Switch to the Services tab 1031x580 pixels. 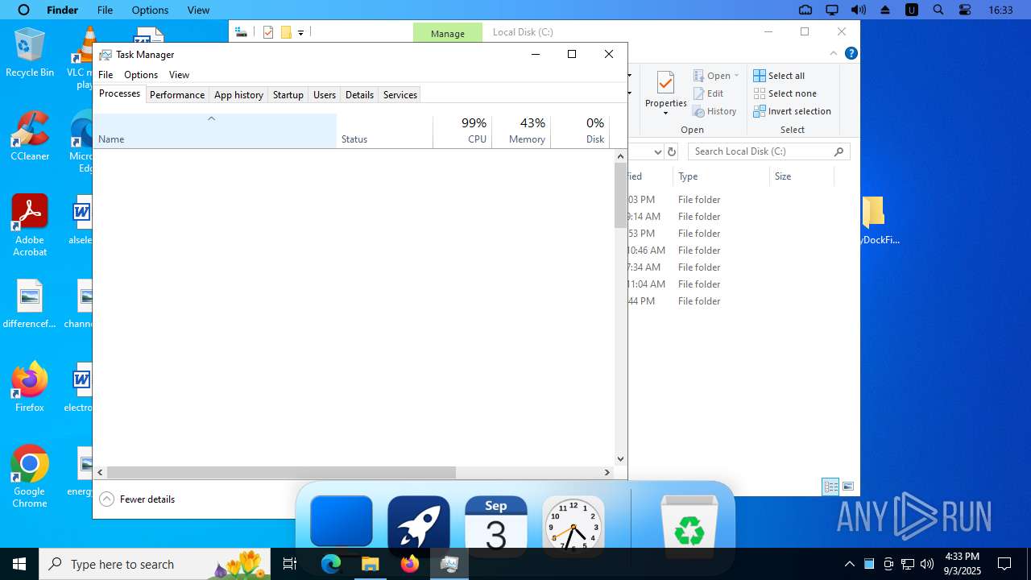click(x=400, y=94)
